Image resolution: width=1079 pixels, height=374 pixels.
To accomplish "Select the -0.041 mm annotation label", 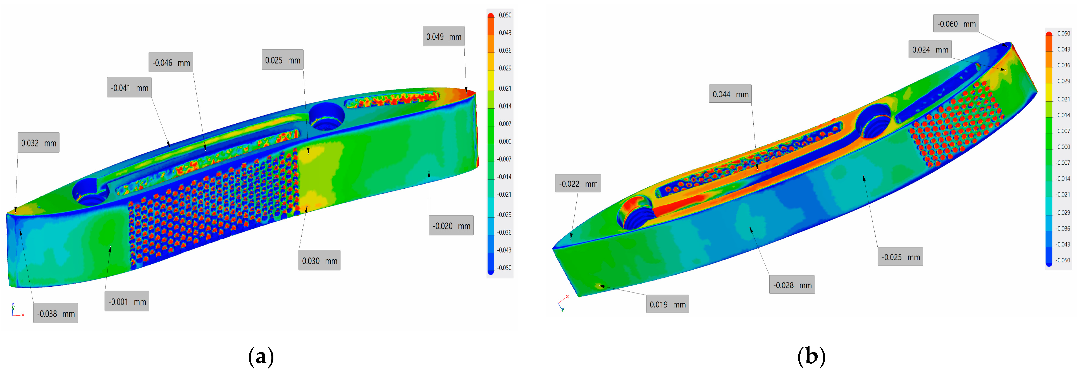I will [x=129, y=88].
